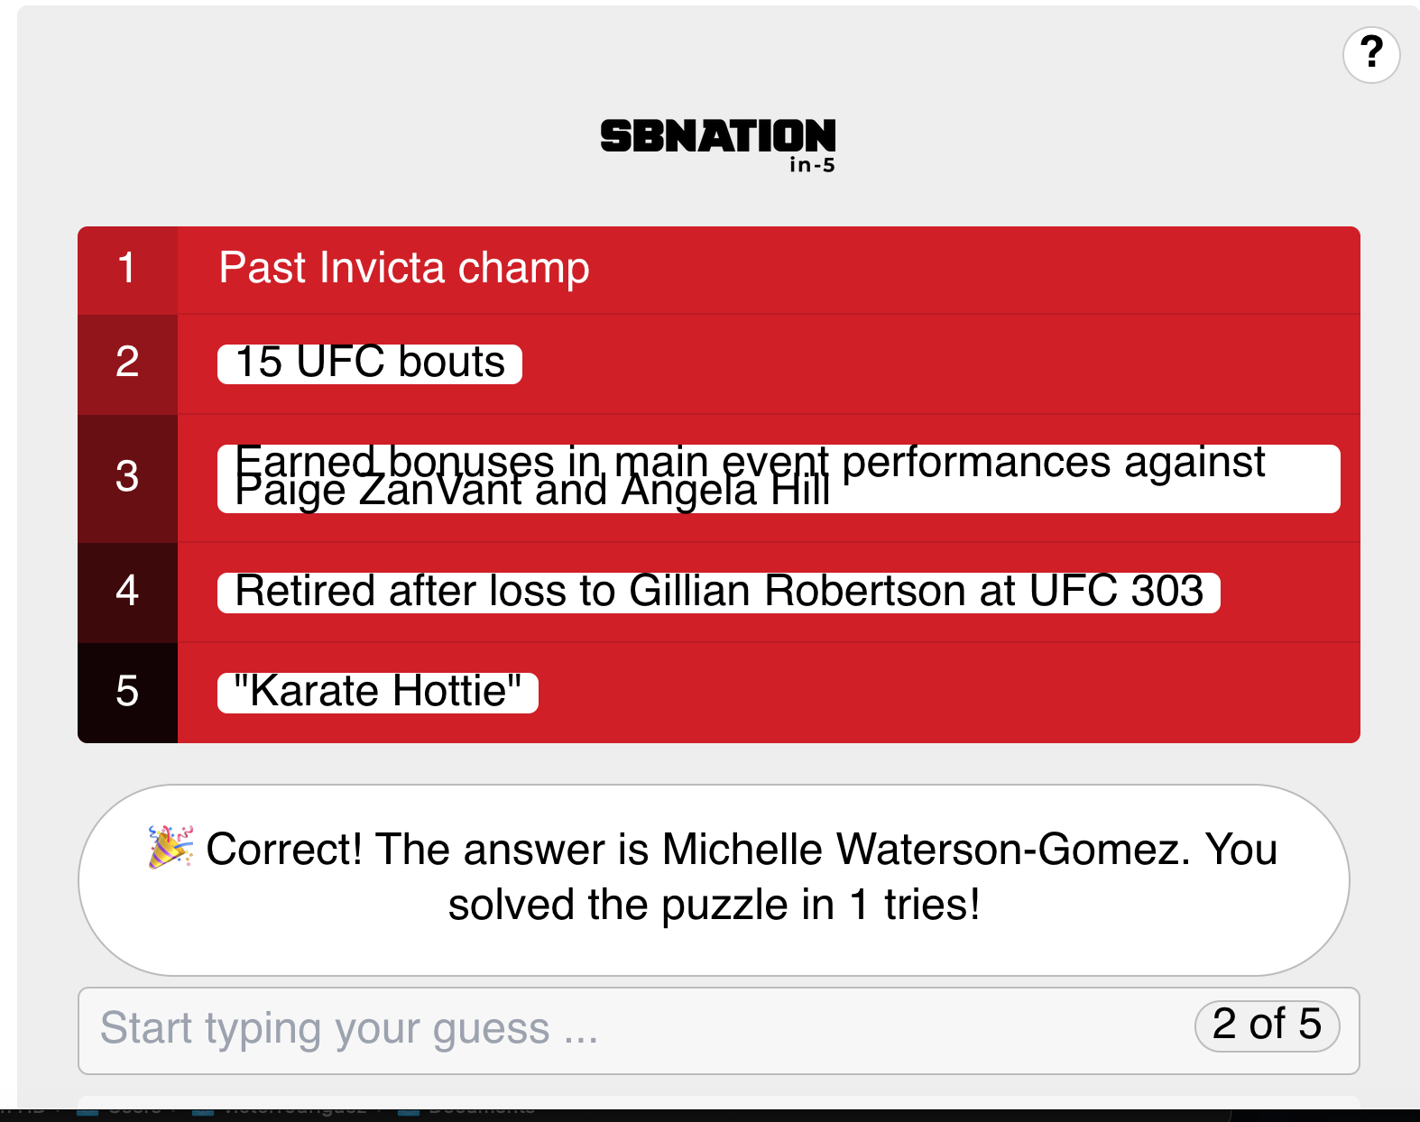Click the partially visible panel below the guess field
The width and height of the screenshot is (1420, 1122).
(718, 1101)
